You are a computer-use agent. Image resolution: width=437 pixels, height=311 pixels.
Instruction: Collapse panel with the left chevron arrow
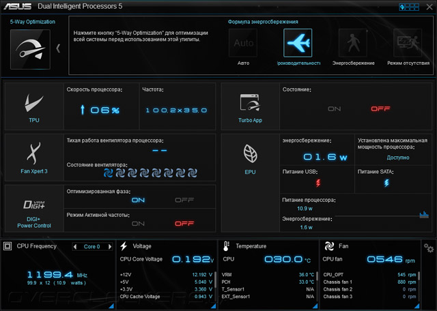pos(58,48)
